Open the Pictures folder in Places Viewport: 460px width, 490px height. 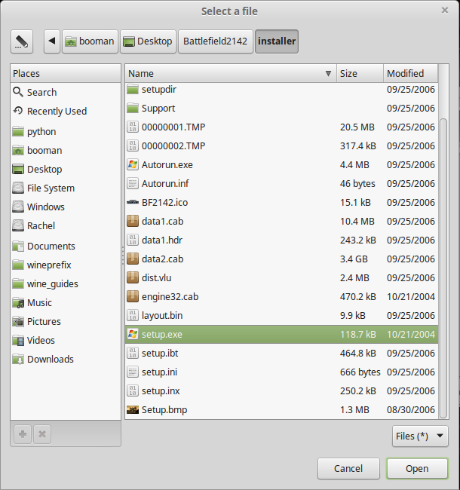pyautogui.click(x=66, y=322)
